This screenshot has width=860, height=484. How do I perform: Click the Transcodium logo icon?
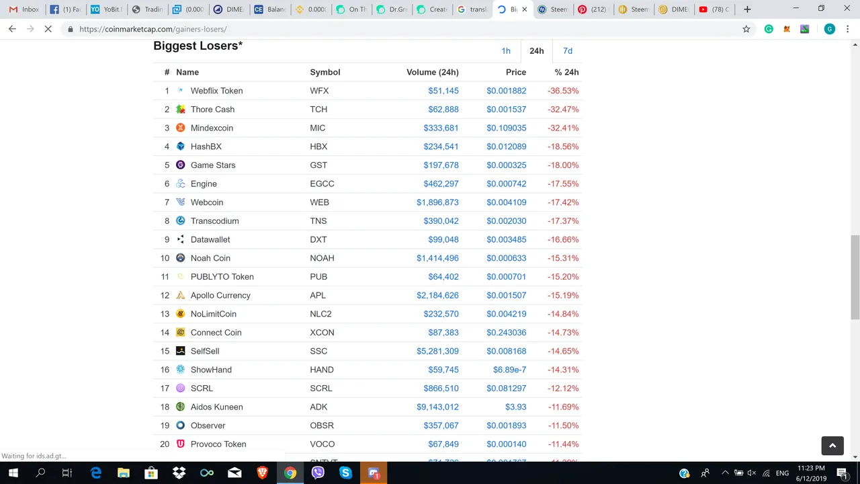(180, 220)
